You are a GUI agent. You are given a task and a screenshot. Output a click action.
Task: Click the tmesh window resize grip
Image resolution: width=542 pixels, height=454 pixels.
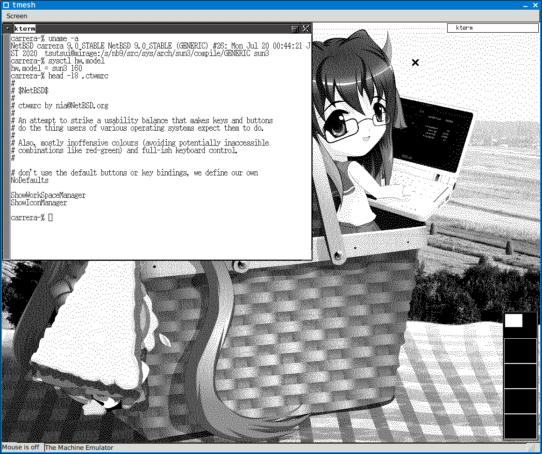click(533, 448)
